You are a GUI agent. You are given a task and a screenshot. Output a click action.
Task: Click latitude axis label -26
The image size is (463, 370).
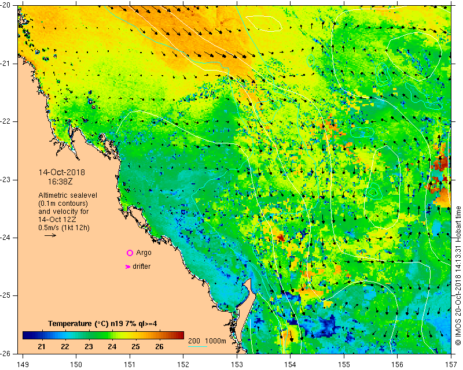tap(6, 354)
